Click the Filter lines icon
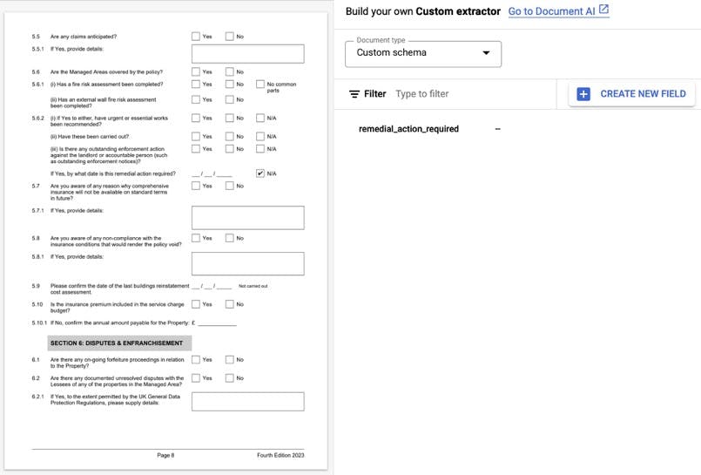Image resolution: width=701 pixels, height=475 pixels. coord(354,94)
